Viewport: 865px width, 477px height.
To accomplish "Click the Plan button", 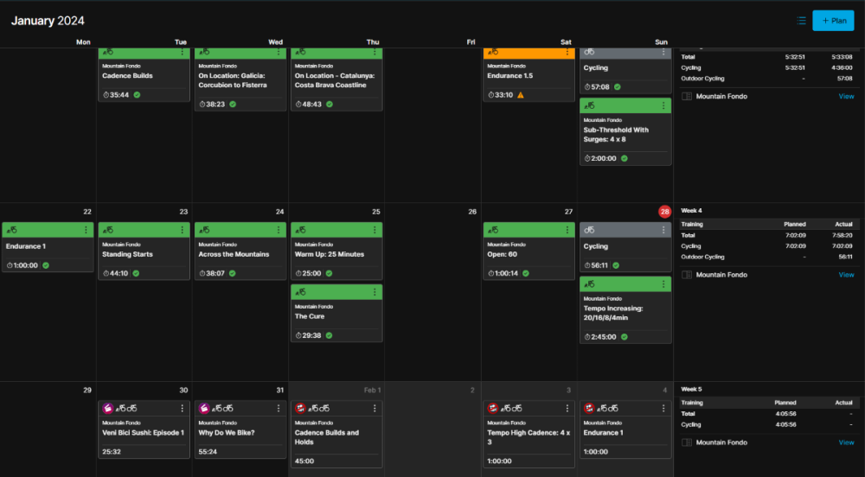I will pos(833,21).
